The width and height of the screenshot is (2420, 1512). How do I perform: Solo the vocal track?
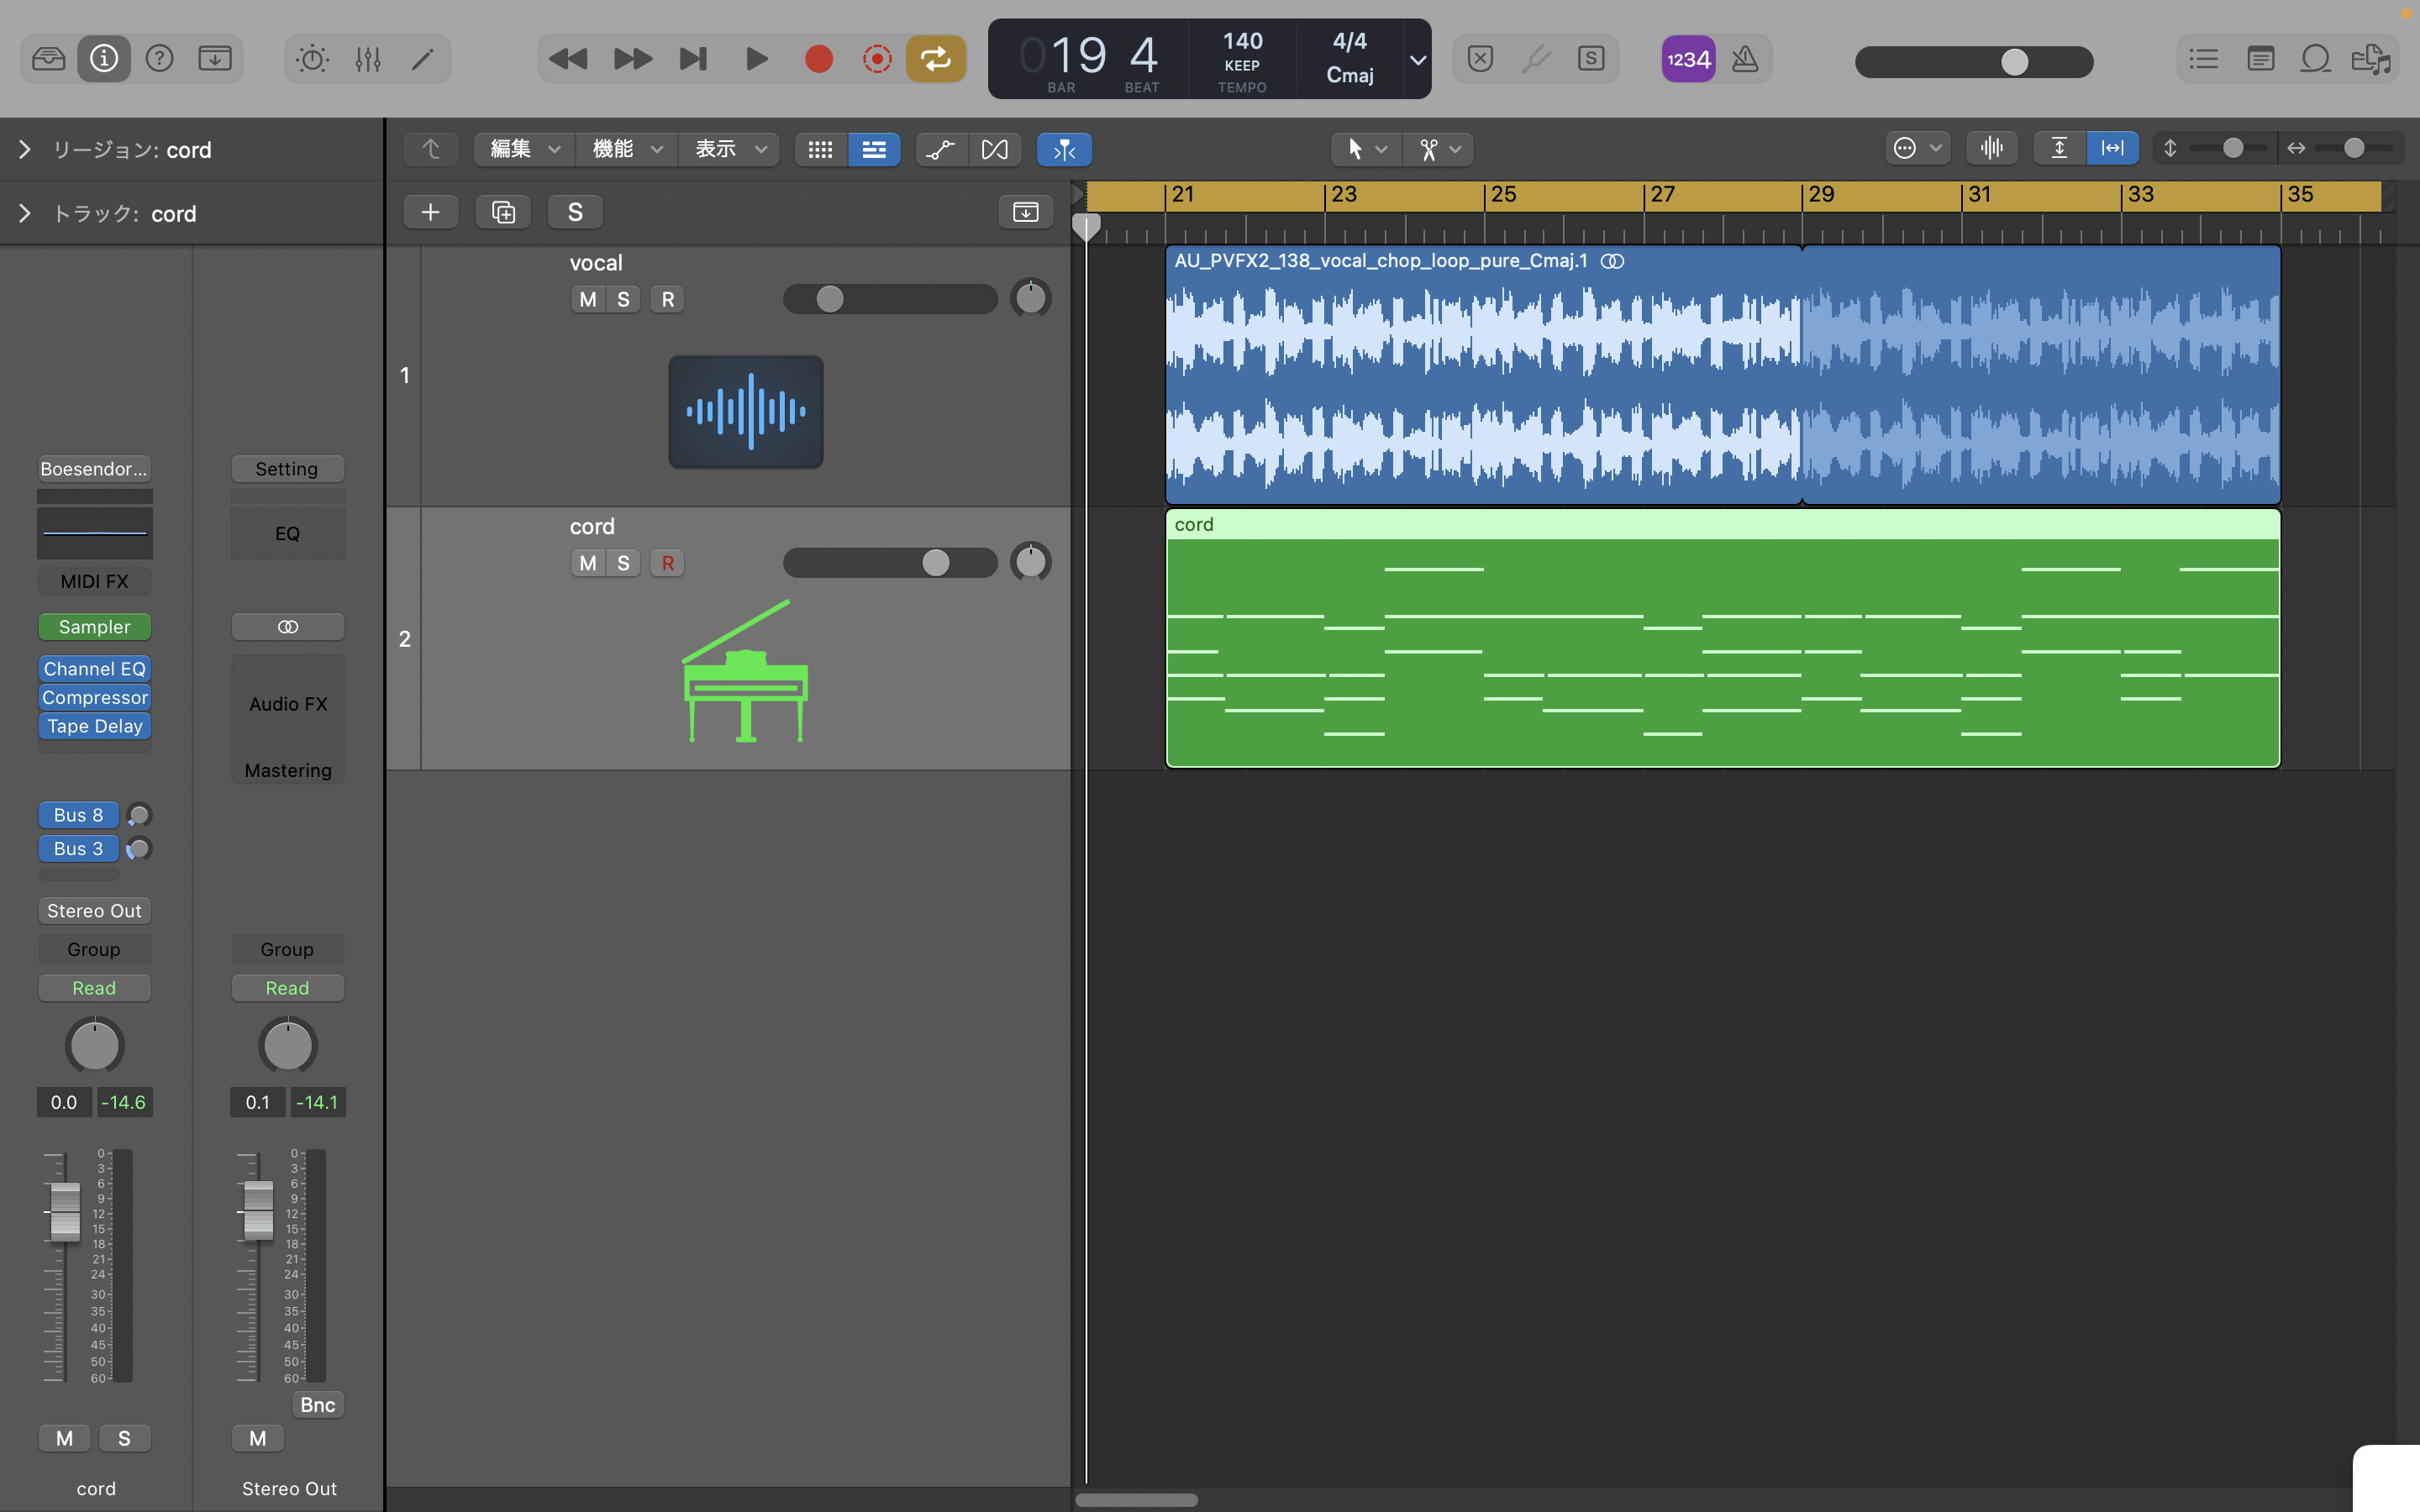[x=623, y=299]
